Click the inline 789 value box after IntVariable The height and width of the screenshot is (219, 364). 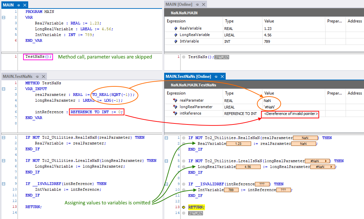(x=231, y=190)
